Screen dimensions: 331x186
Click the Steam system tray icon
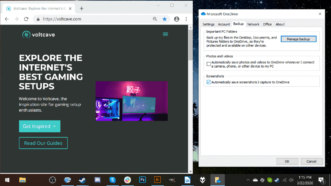click(277, 180)
